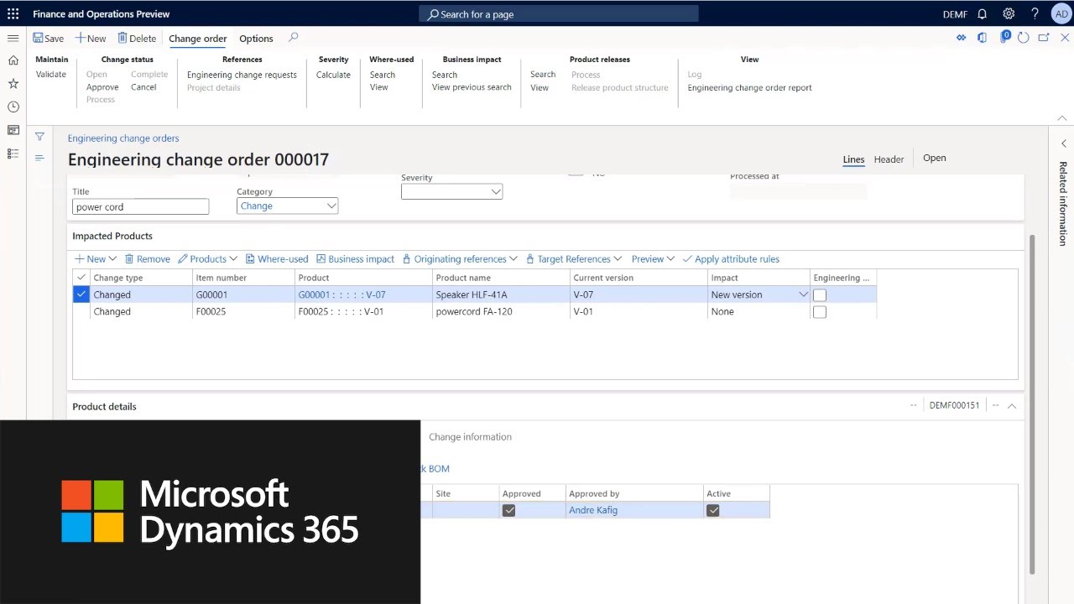This screenshot has width=1074, height=604.
Task: Open help question mark icon
Action: tap(1035, 13)
